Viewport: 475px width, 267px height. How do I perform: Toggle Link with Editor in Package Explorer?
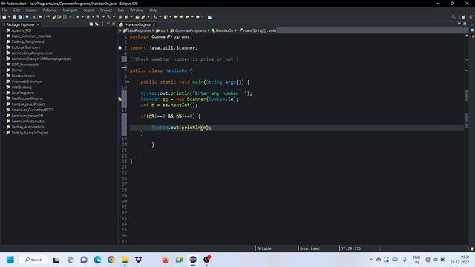[96, 24]
